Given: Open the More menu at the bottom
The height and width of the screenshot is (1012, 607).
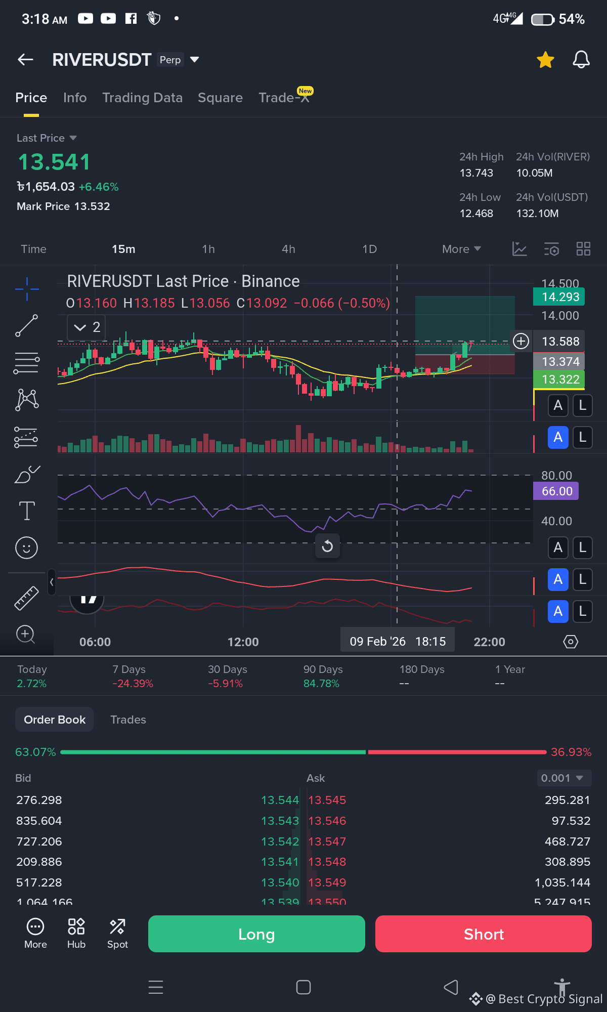Looking at the screenshot, I should tap(35, 934).
